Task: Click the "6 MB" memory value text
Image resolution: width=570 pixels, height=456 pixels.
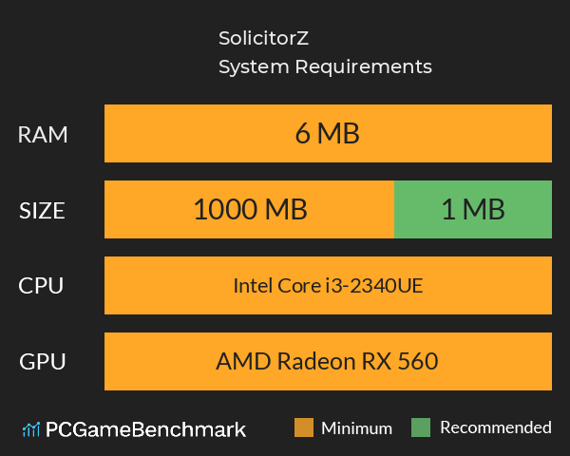Action: [x=328, y=134]
